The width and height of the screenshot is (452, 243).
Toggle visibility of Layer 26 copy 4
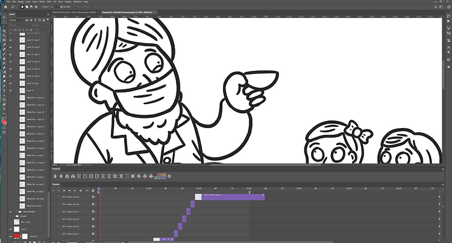tap(11, 61)
